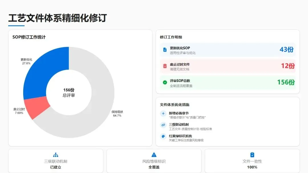Click the red trash icon beside 废止过时文件
The width and height of the screenshot is (308, 173).
click(165, 66)
